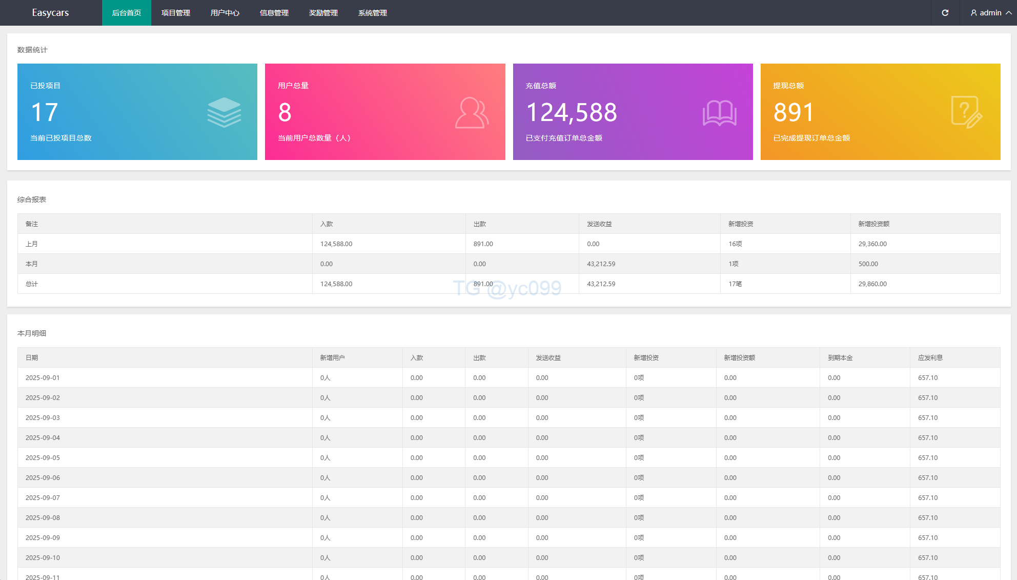Click the open book icon on purple card
Screen dimensions: 1017x580
[719, 113]
